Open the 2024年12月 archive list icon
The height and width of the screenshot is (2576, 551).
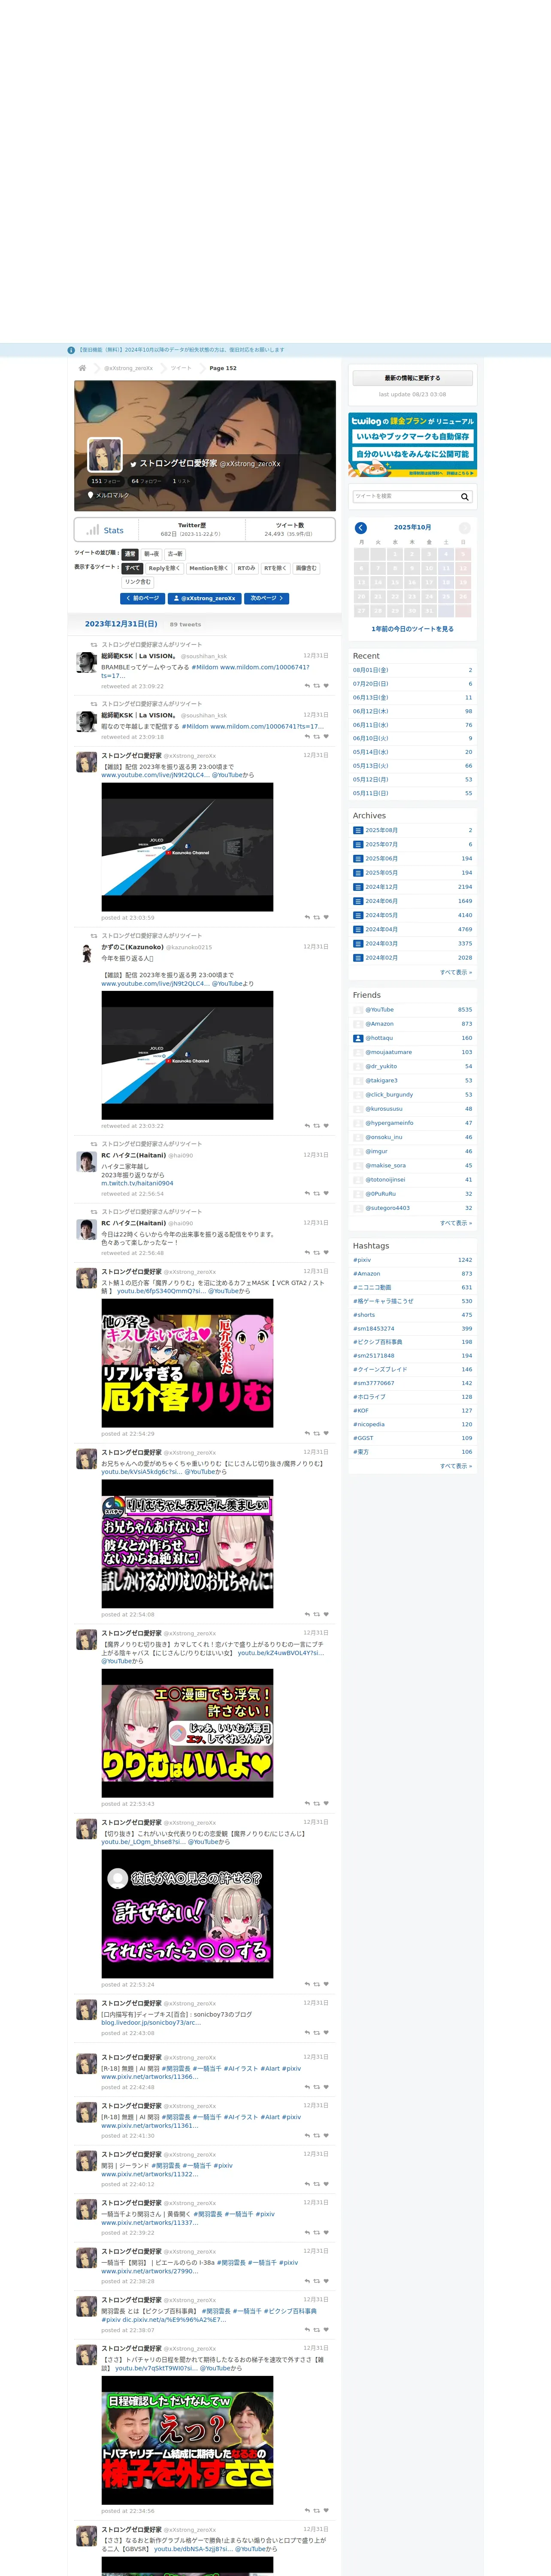358,887
